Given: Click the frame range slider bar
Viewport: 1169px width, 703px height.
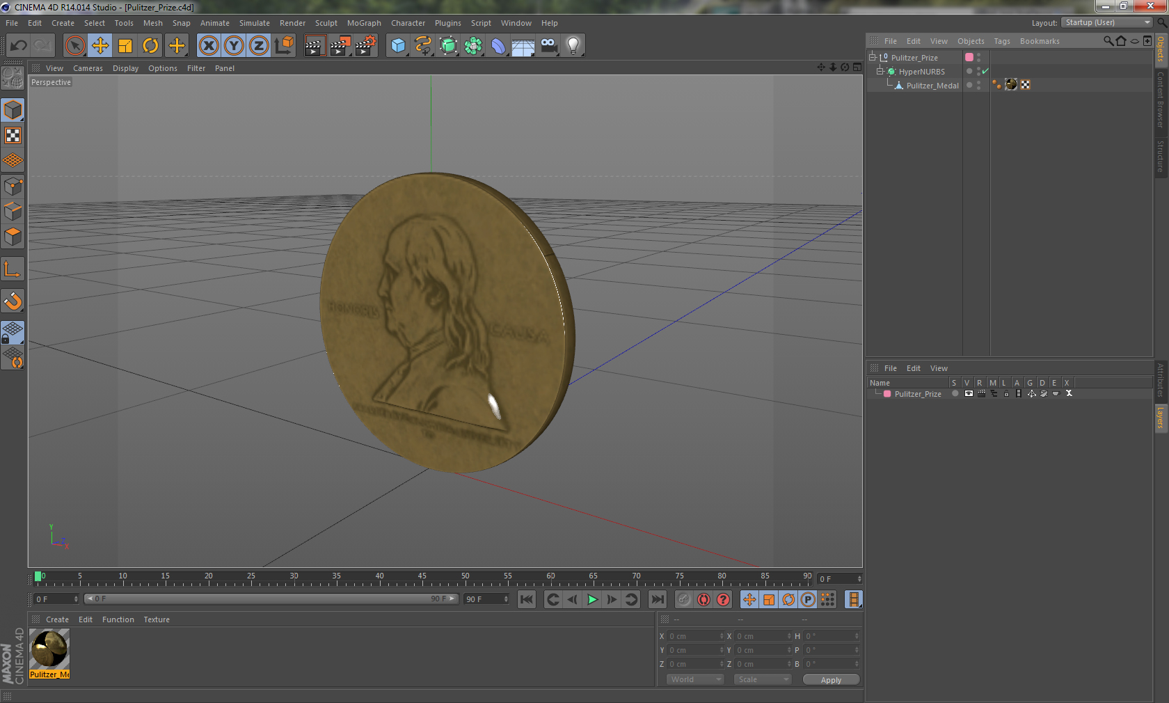Looking at the screenshot, I should click(x=271, y=599).
